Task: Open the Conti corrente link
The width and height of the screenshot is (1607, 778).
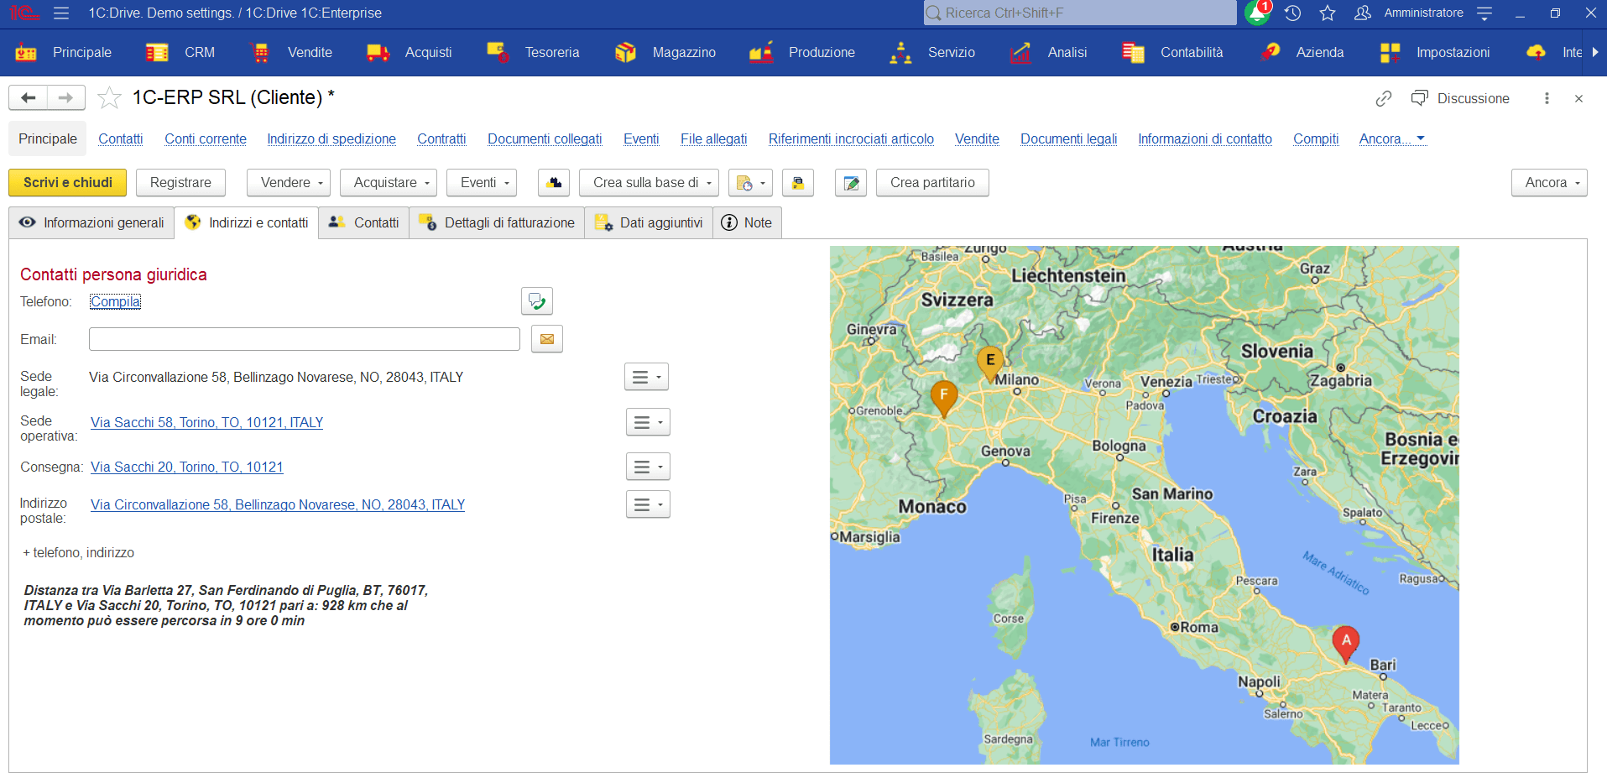Action: (206, 138)
